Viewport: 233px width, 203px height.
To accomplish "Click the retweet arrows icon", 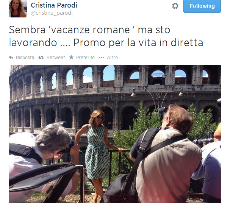I will pyautogui.click(x=41, y=58).
